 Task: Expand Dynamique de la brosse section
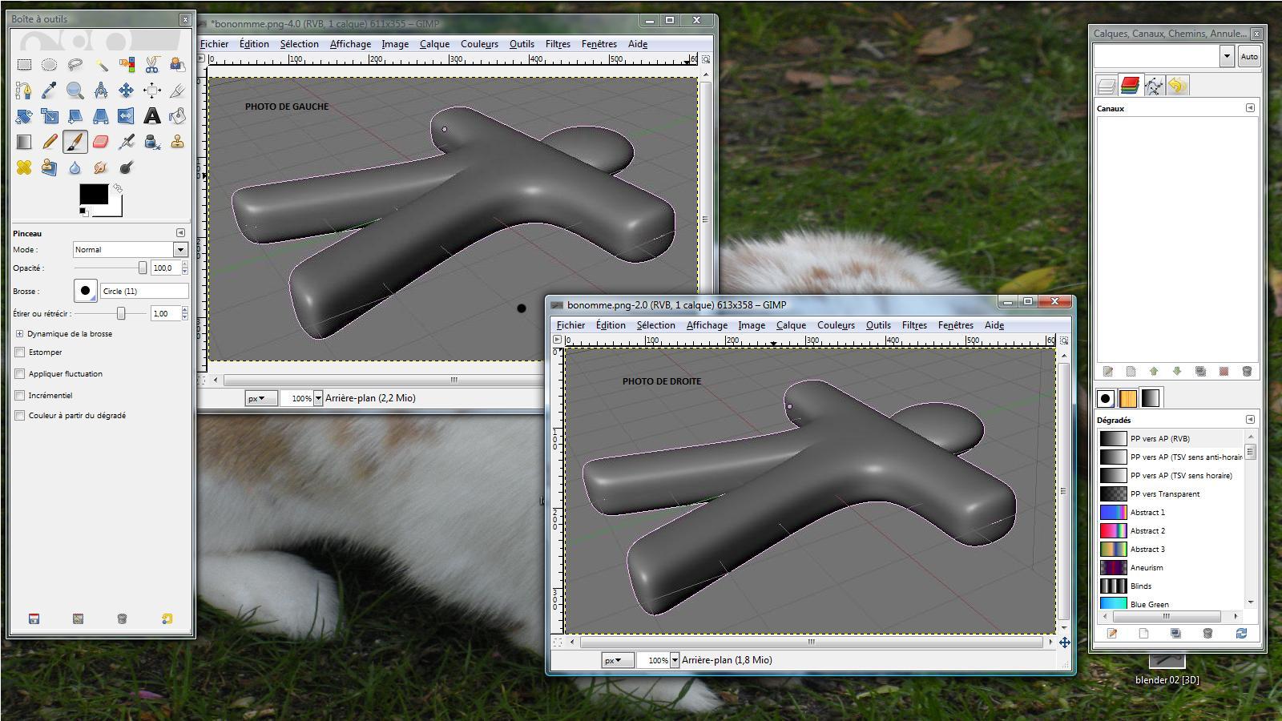click(x=19, y=333)
